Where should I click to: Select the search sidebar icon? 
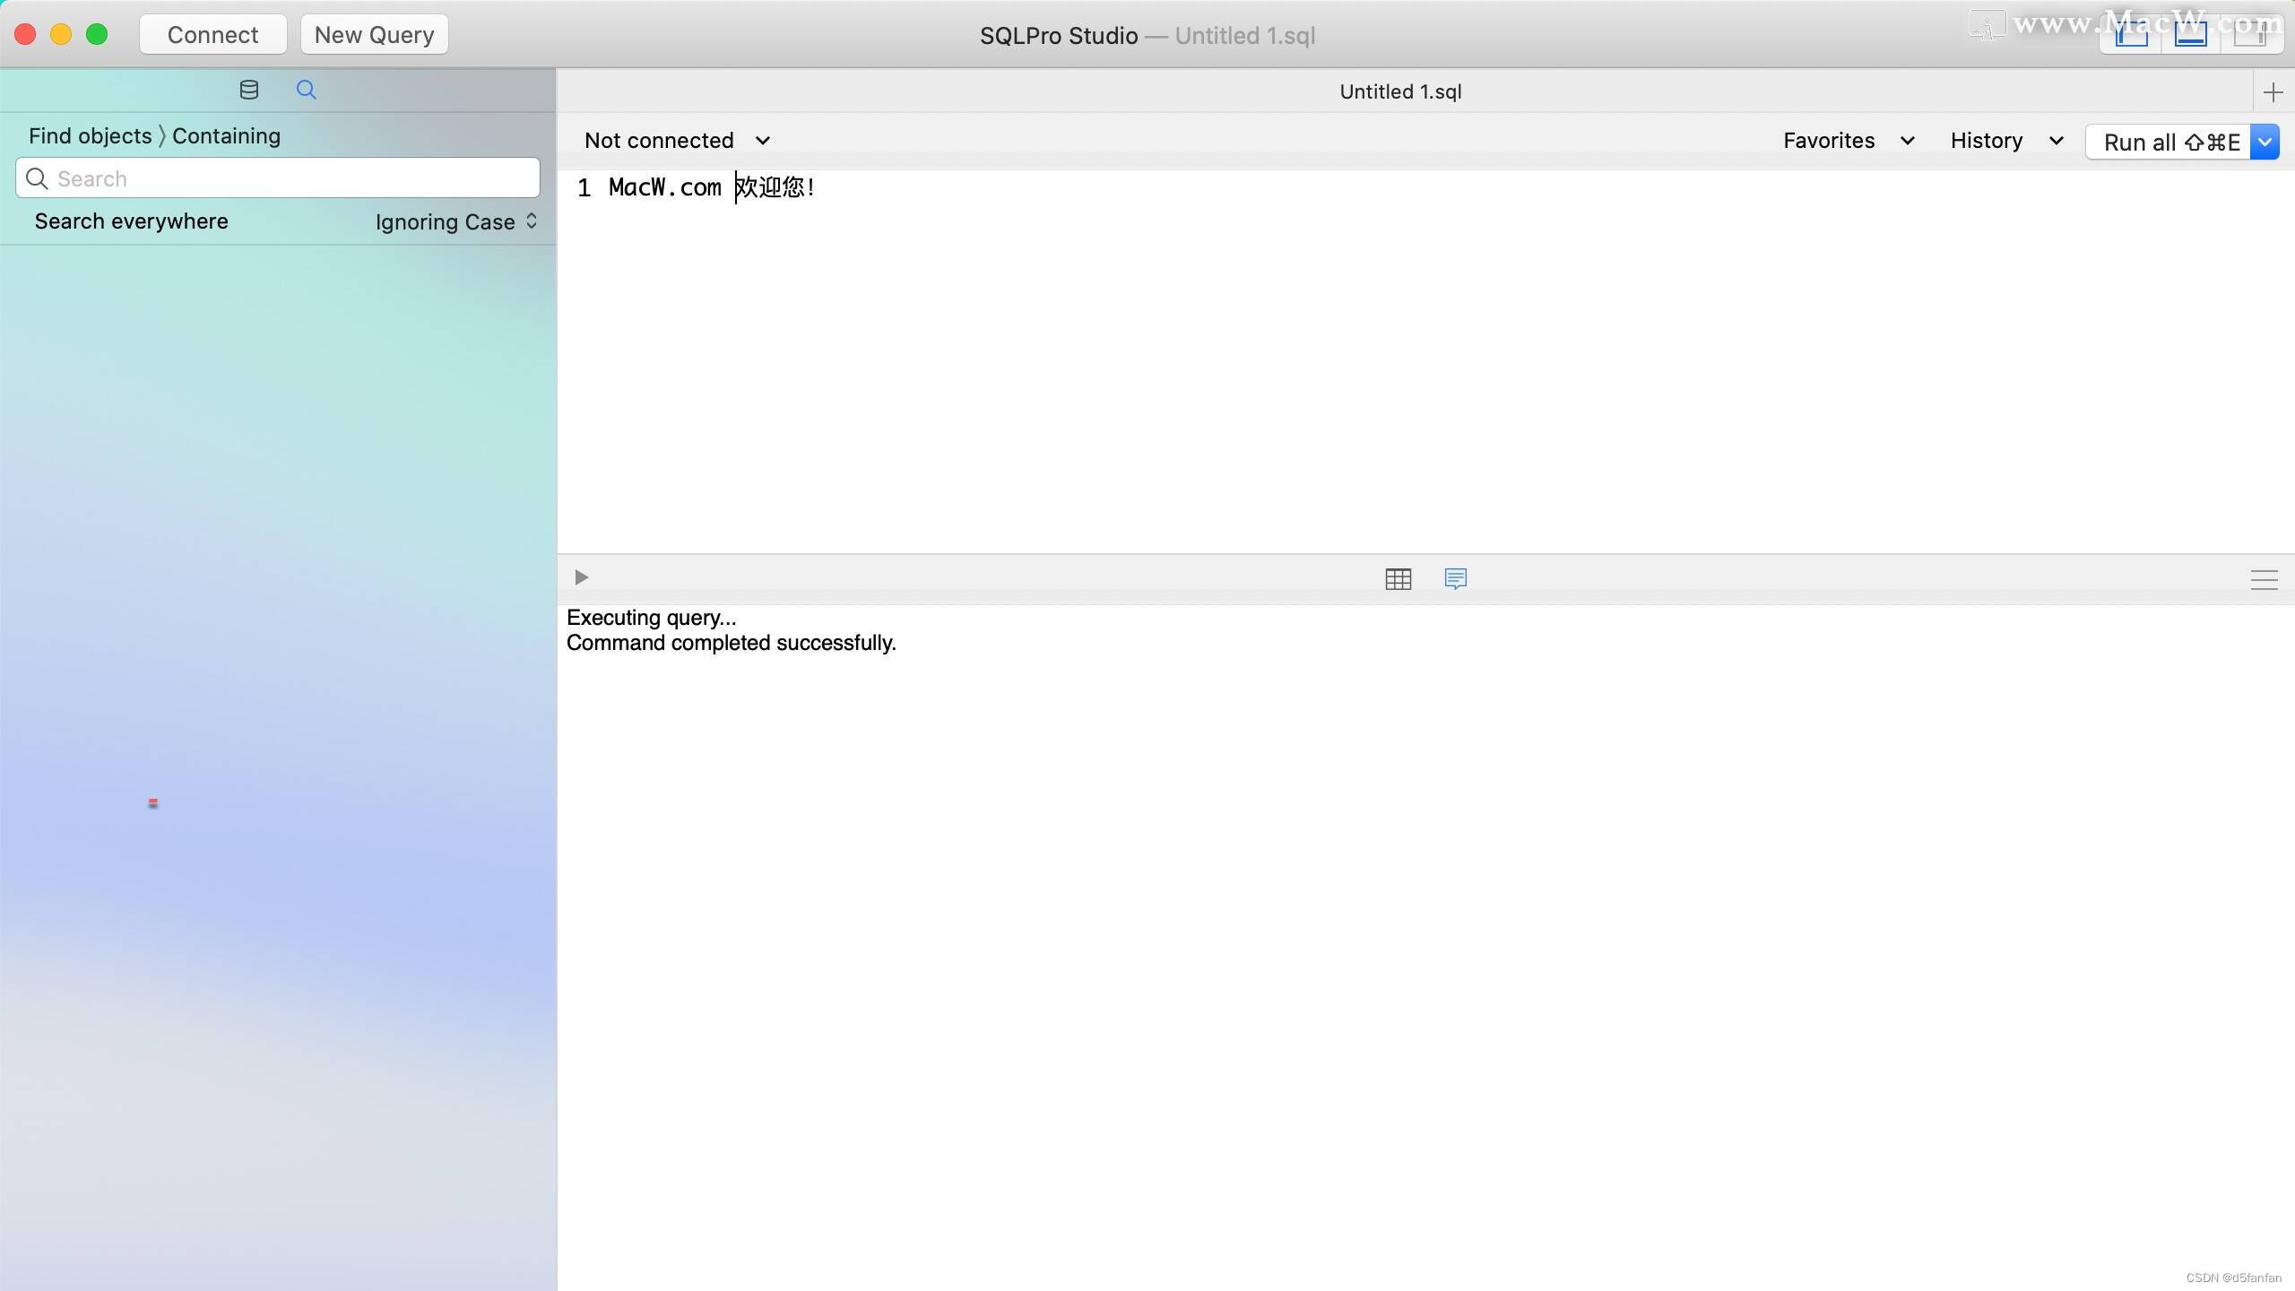point(306,89)
